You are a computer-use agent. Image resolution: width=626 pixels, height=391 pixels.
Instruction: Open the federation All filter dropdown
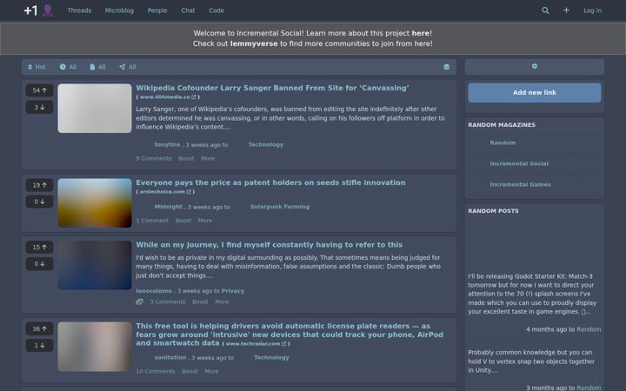point(128,67)
